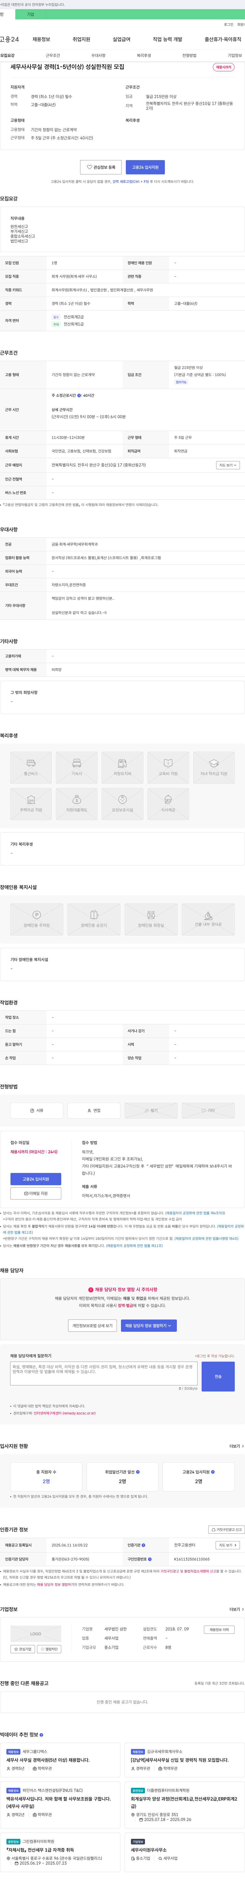Open the 지도 보기 dropdown in 근무 예정지
This screenshot has width=245, height=1895.
point(228,465)
